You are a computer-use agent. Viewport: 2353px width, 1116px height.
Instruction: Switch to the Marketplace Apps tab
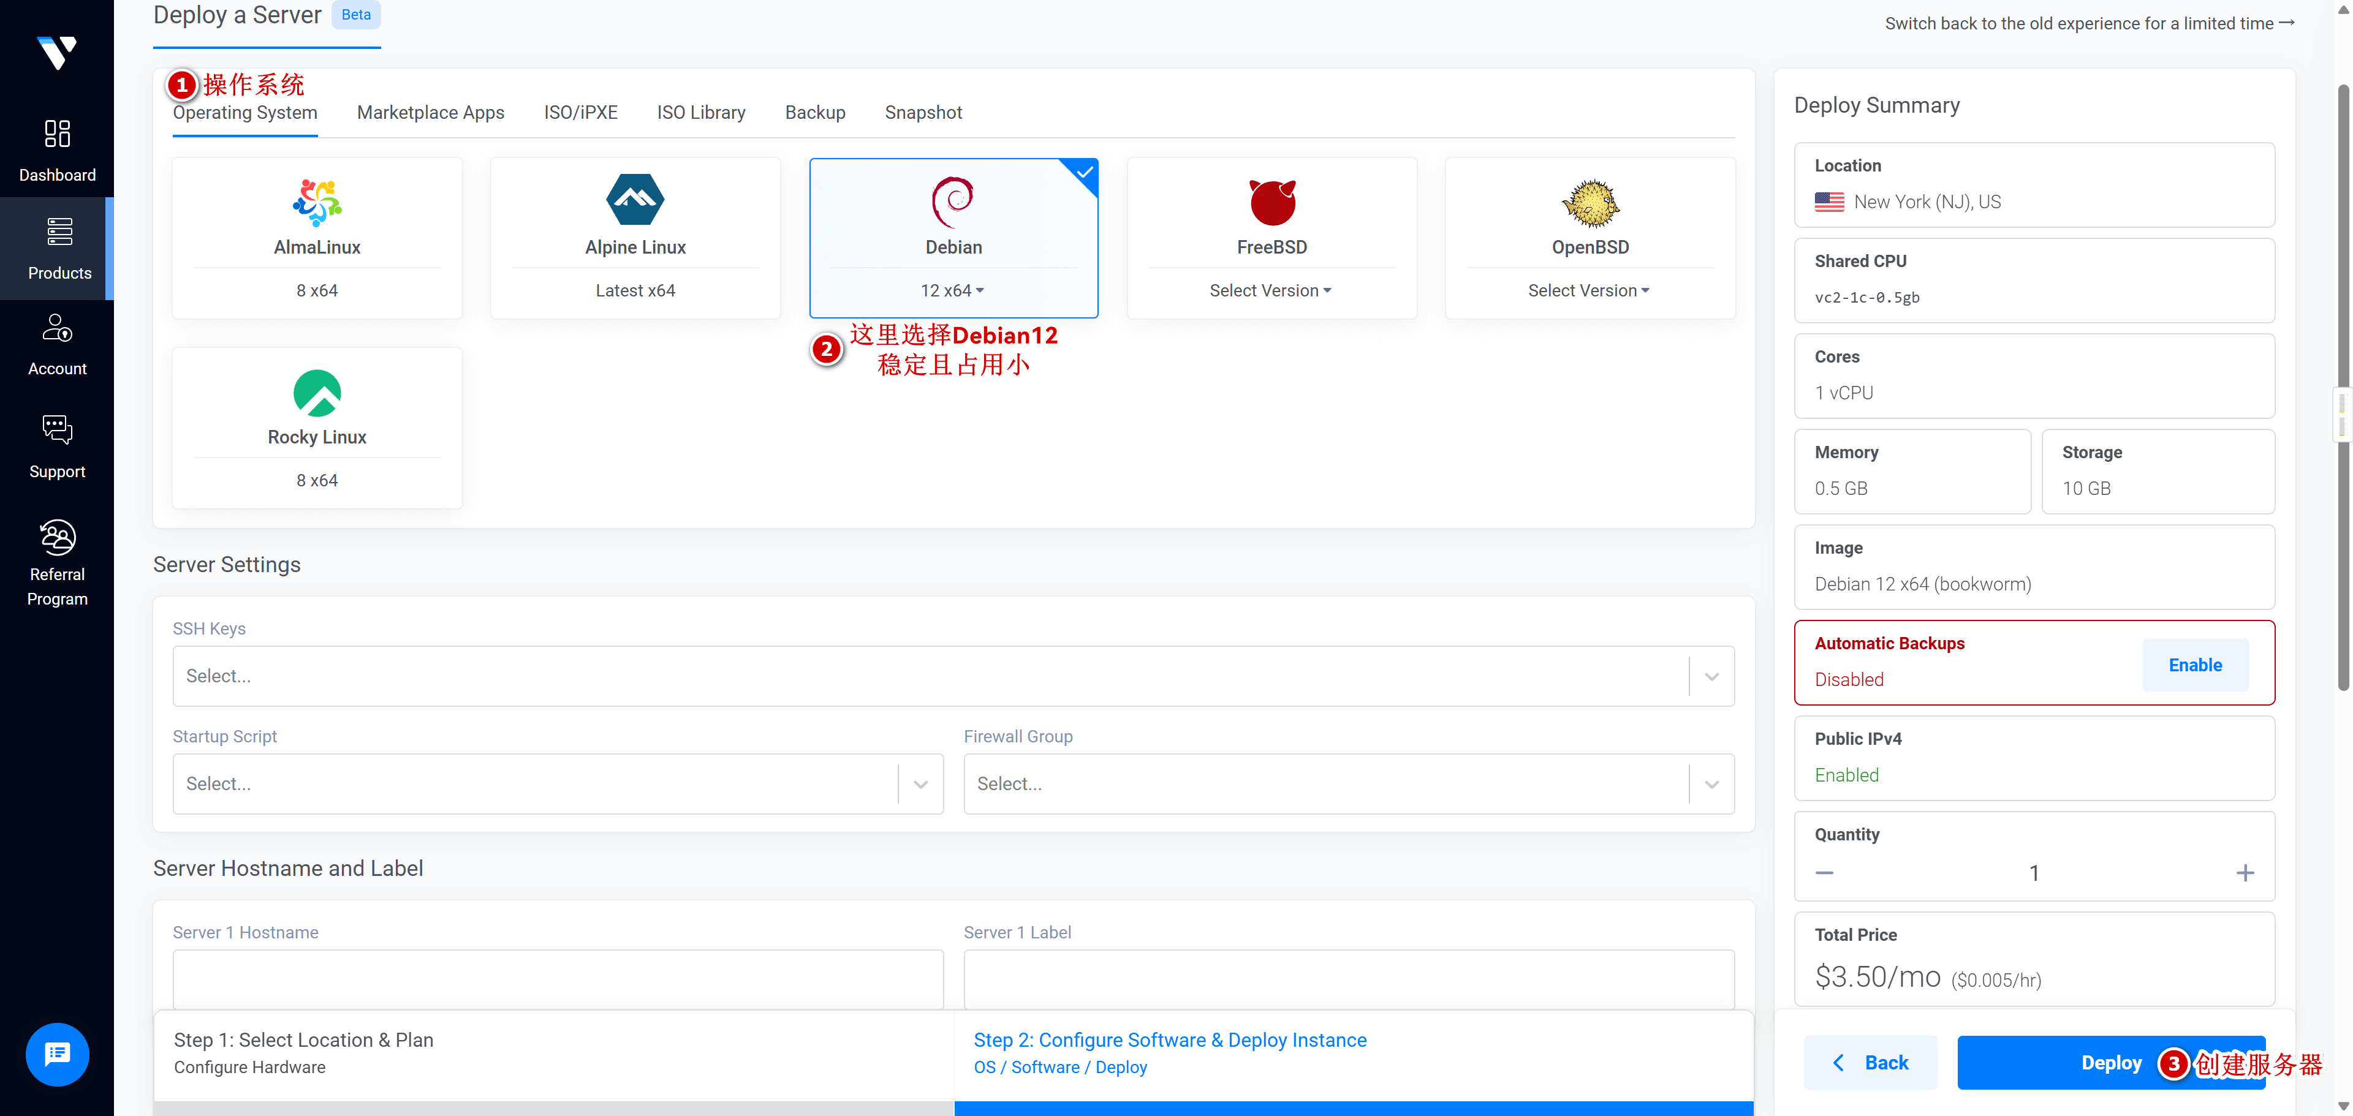coord(430,111)
